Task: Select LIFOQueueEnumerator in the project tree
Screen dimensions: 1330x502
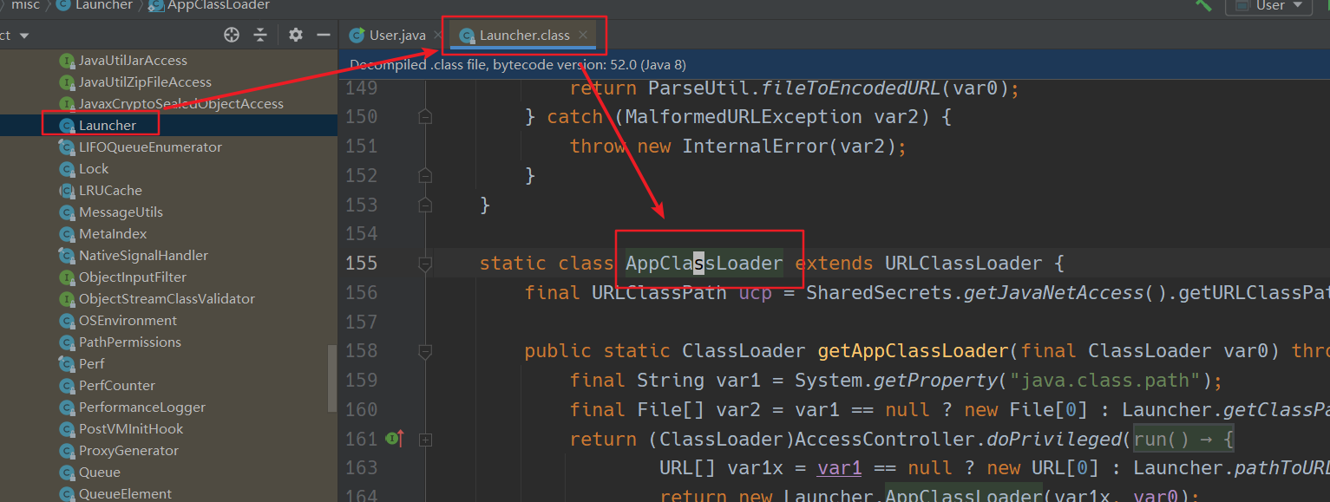Action: click(150, 147)
